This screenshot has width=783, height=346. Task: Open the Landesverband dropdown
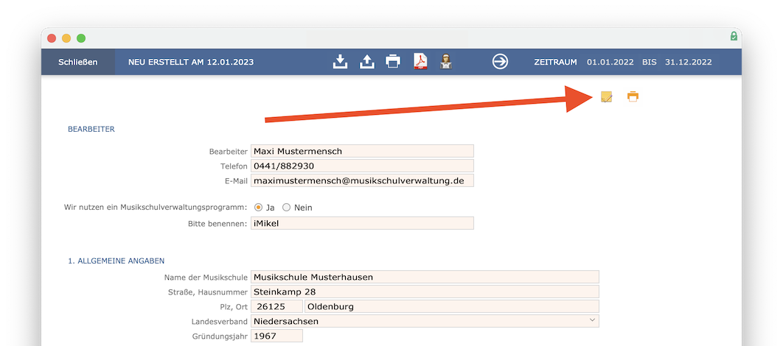425,321
